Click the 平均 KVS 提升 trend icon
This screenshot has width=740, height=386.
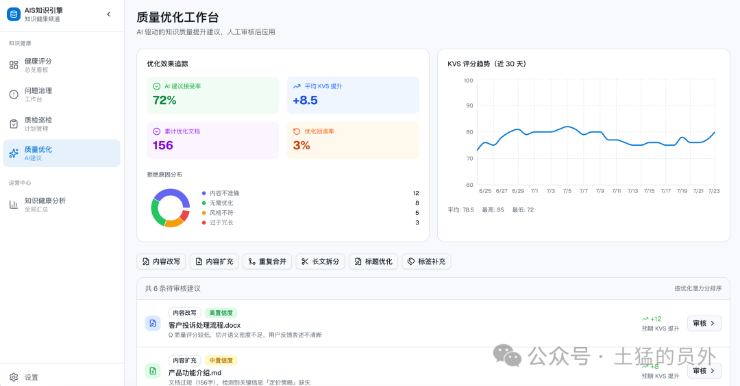tap(297, 86)
